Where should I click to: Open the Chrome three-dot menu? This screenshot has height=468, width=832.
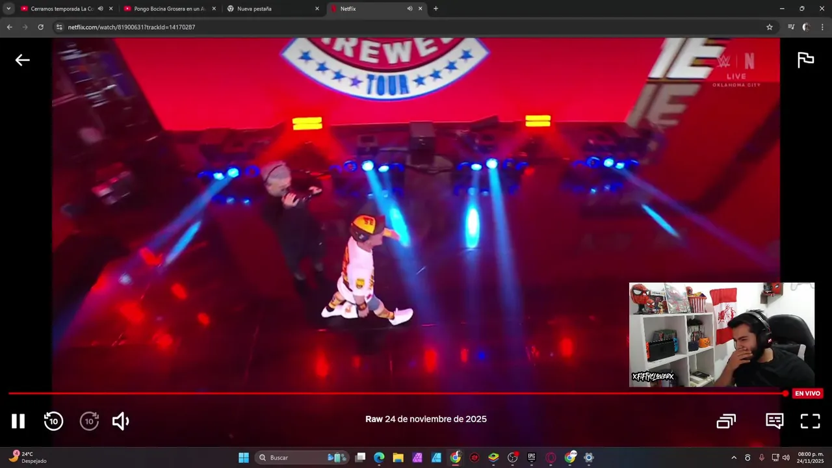pos(822,27)
